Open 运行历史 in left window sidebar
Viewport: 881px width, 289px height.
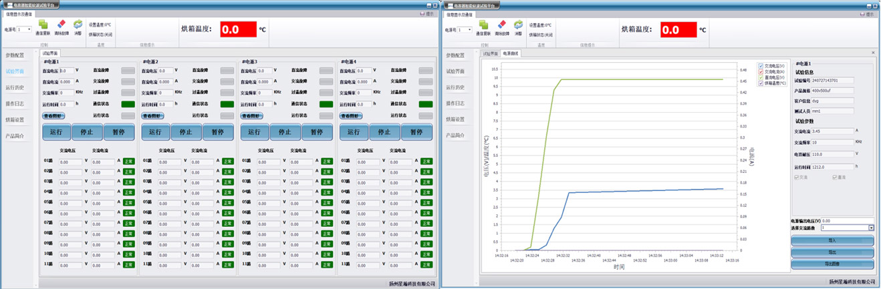click(x=15, y=87)
